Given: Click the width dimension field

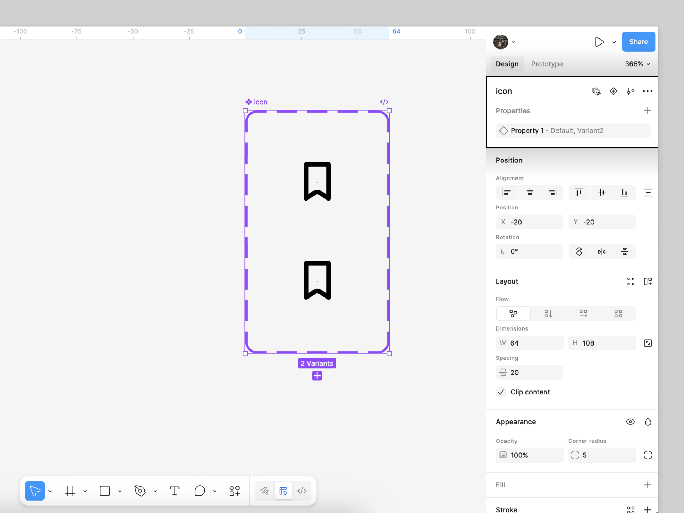Looking at the screenshot, I should point(529,343).
